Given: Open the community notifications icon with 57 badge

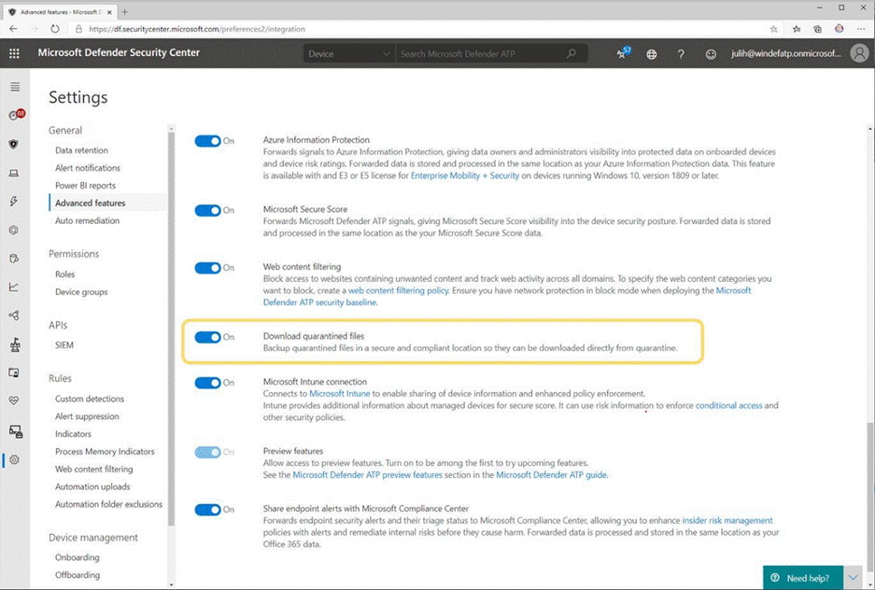Looking at the screenshot, I should tap(623, 53).
